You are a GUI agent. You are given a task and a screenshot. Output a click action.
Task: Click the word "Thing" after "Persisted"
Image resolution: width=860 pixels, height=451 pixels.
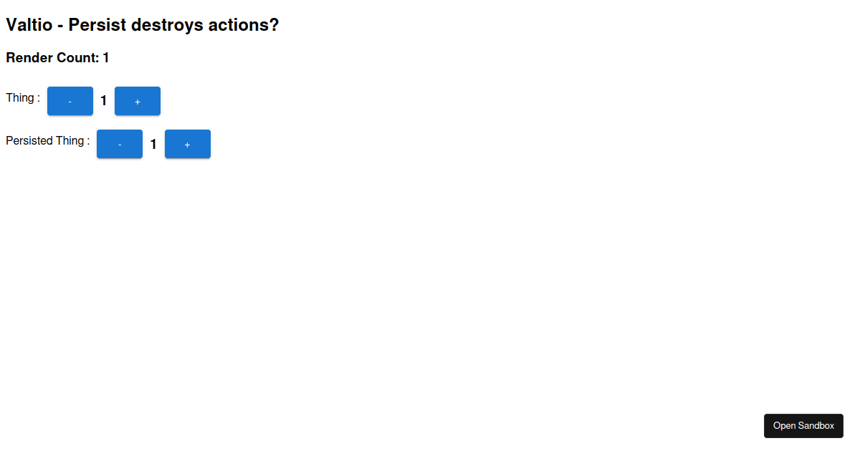pos(70,141)
